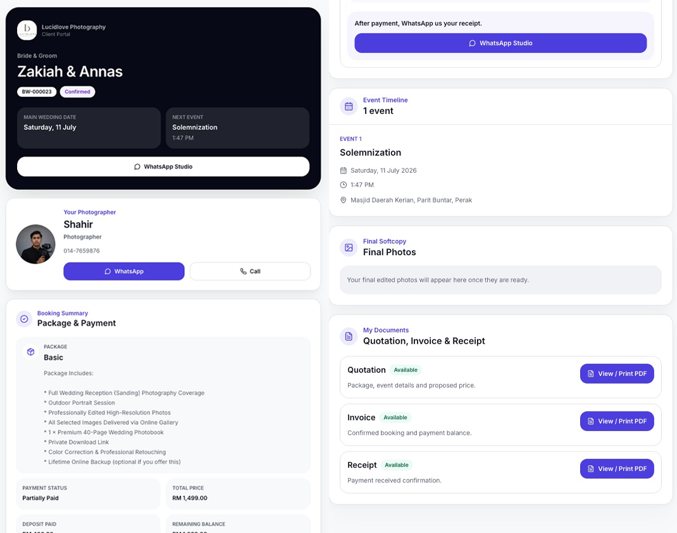Click the Your Photographer label
Image resolution: width=677 pixels, height=533 pixels.
(x=90, y=212)
